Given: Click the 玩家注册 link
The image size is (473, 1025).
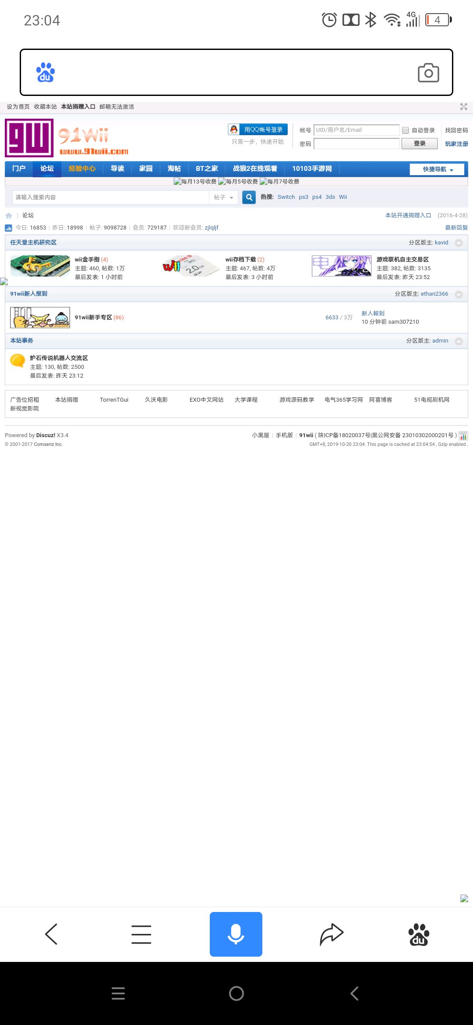Looking at the screenshot, I should [x=456, y=144].
